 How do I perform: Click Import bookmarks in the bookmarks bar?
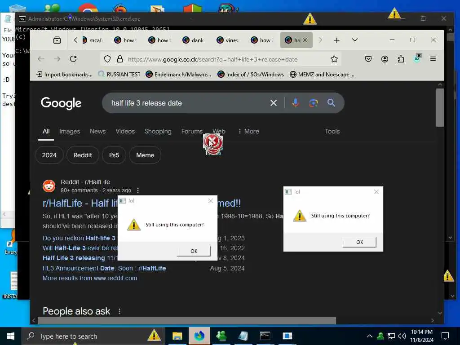[64, 75]
